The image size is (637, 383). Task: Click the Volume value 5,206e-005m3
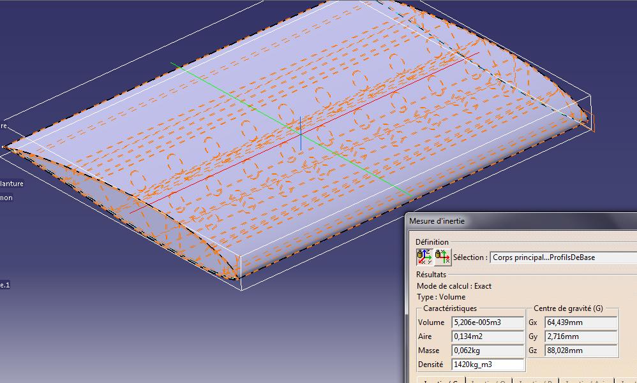[x=488, y=322]
